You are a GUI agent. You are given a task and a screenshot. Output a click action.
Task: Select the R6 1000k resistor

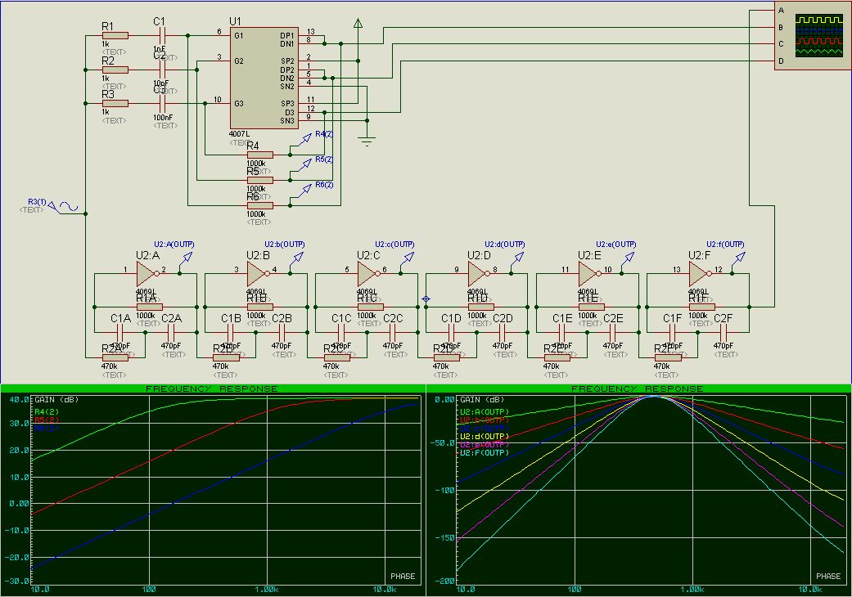[x=259, y=205]
